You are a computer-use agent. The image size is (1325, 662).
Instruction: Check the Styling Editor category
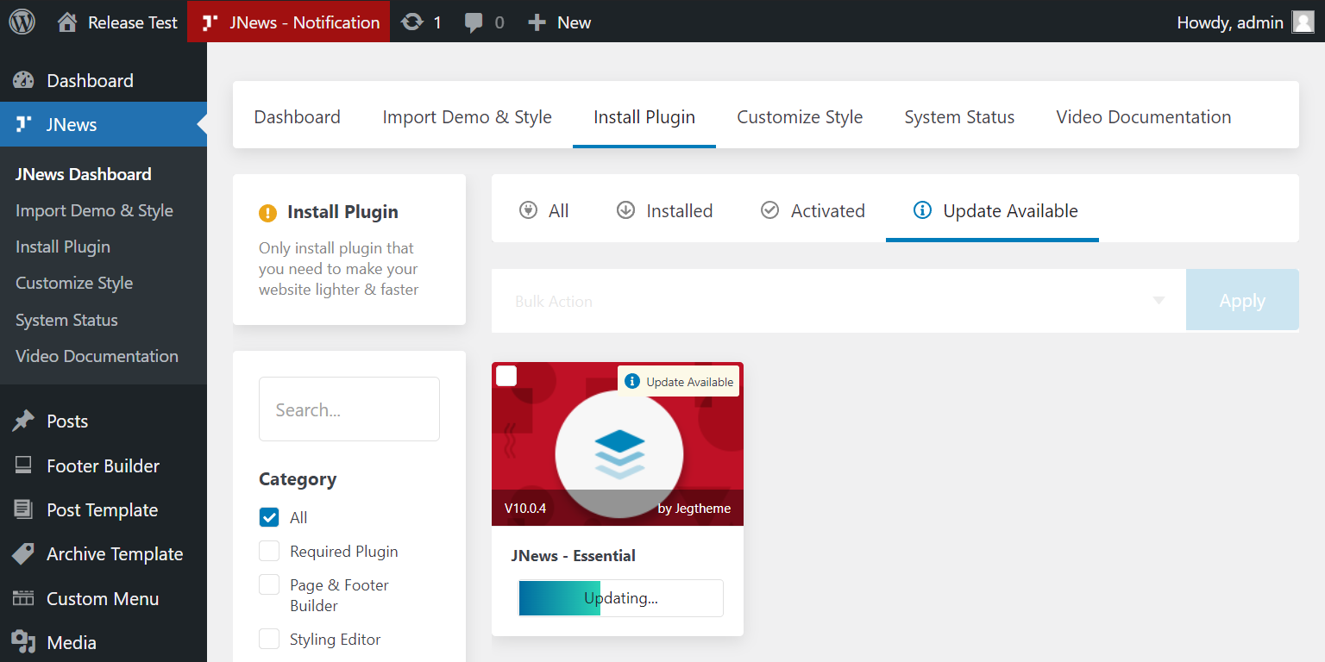[x=269, y=639]
